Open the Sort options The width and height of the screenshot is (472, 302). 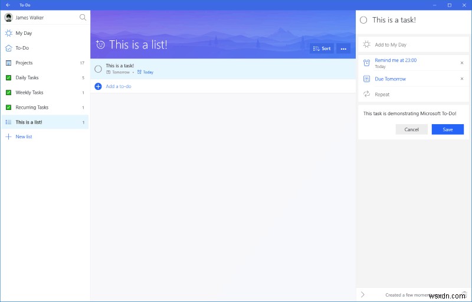[322, 48]
